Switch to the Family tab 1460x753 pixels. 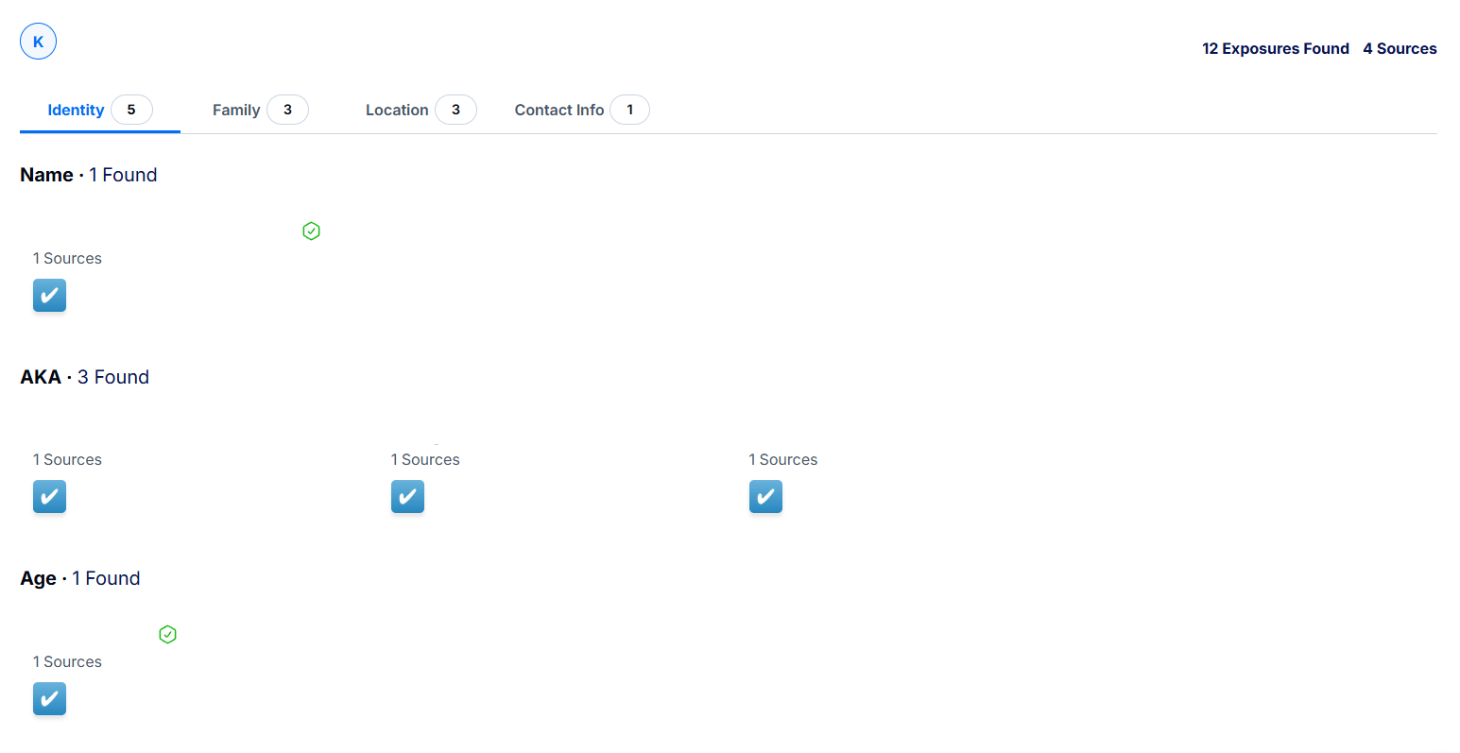(236, 111)
